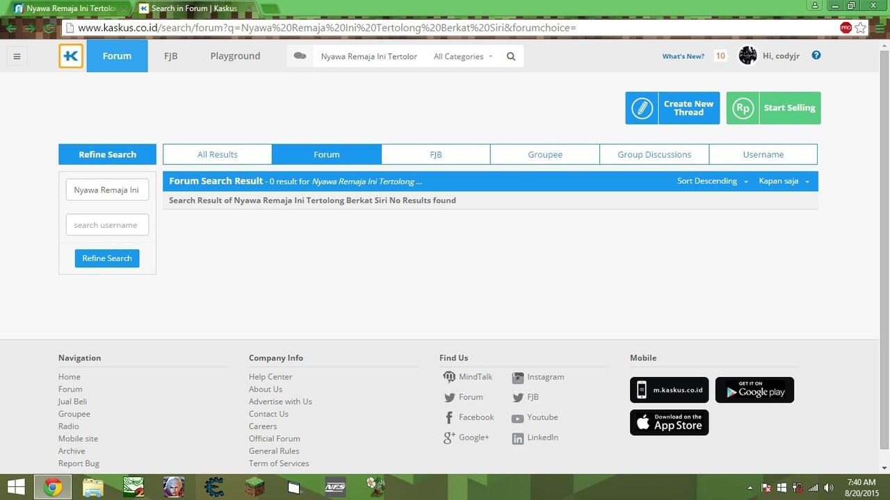Click the help question mark icon

coord(816,56)
